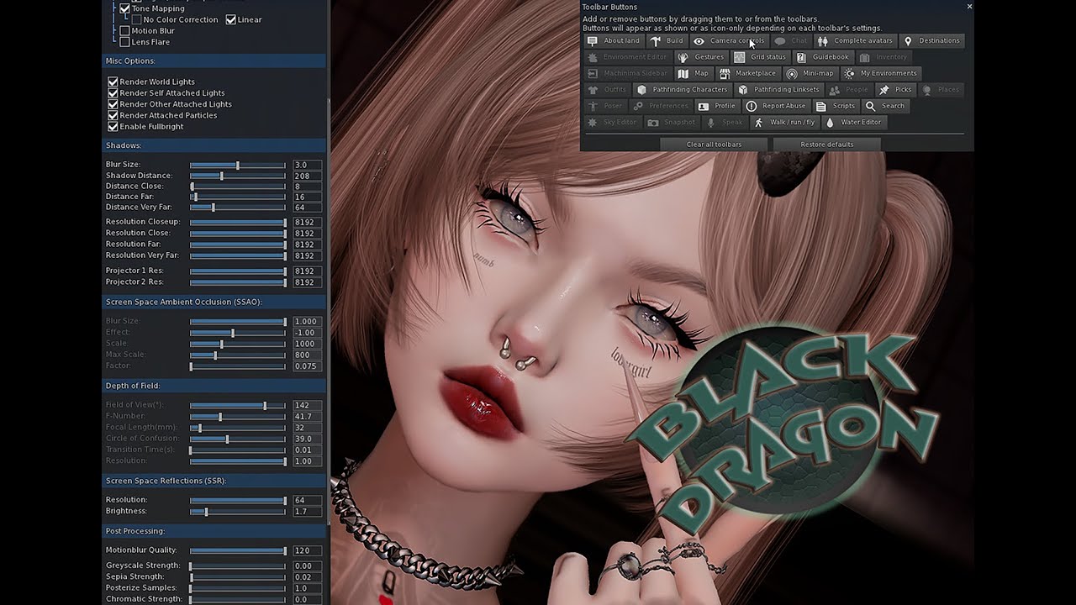Click the Shadows Blur Size slider
The height and width of the screenshot is (605, 1076).
pos(238,166)
